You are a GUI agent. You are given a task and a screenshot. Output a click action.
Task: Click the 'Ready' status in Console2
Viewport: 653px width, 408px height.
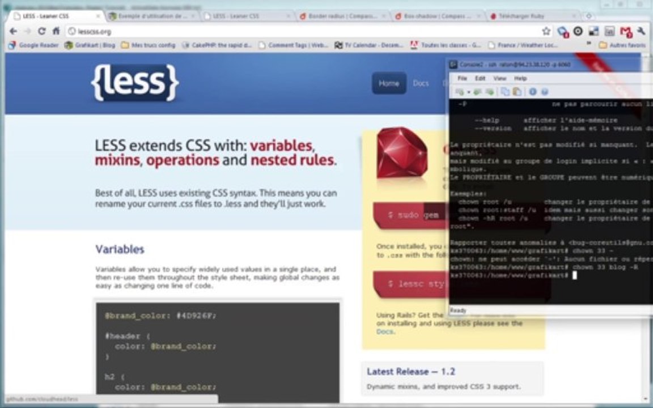coord(458,310)
